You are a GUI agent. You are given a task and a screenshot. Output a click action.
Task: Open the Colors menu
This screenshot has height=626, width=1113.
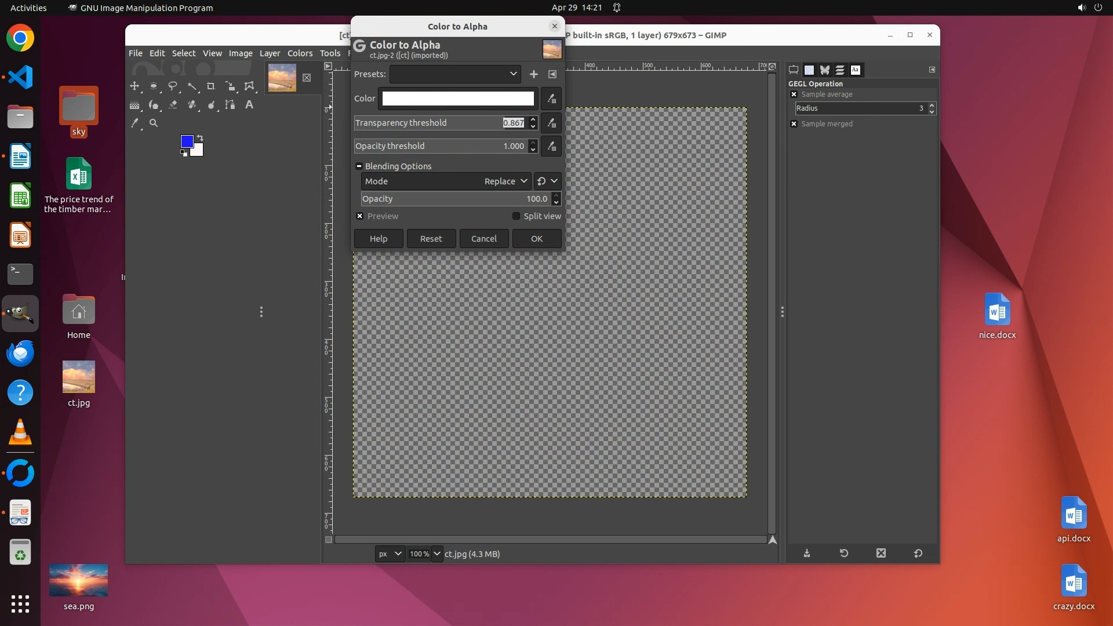[300, 53]
